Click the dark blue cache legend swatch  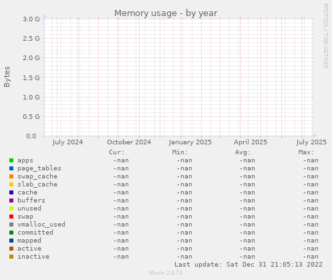11,192
